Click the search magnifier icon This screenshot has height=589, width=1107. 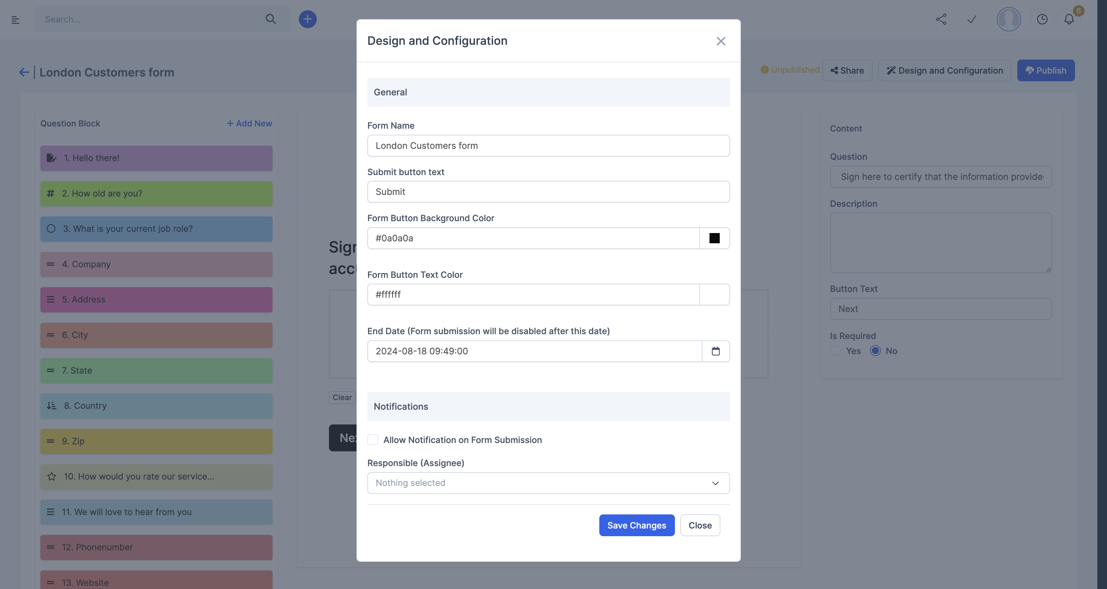(271, 19)
